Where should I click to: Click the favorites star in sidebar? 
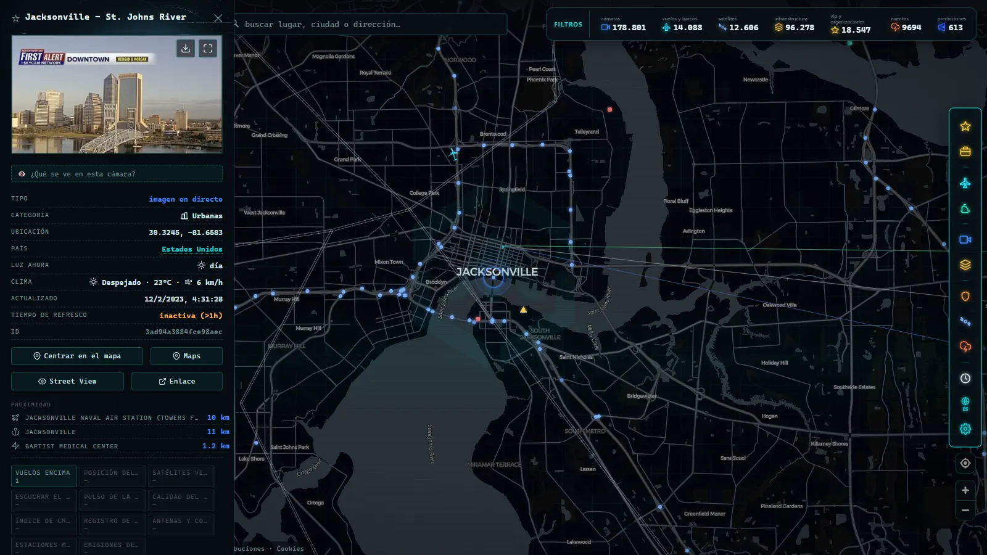(x=965, y=126)
